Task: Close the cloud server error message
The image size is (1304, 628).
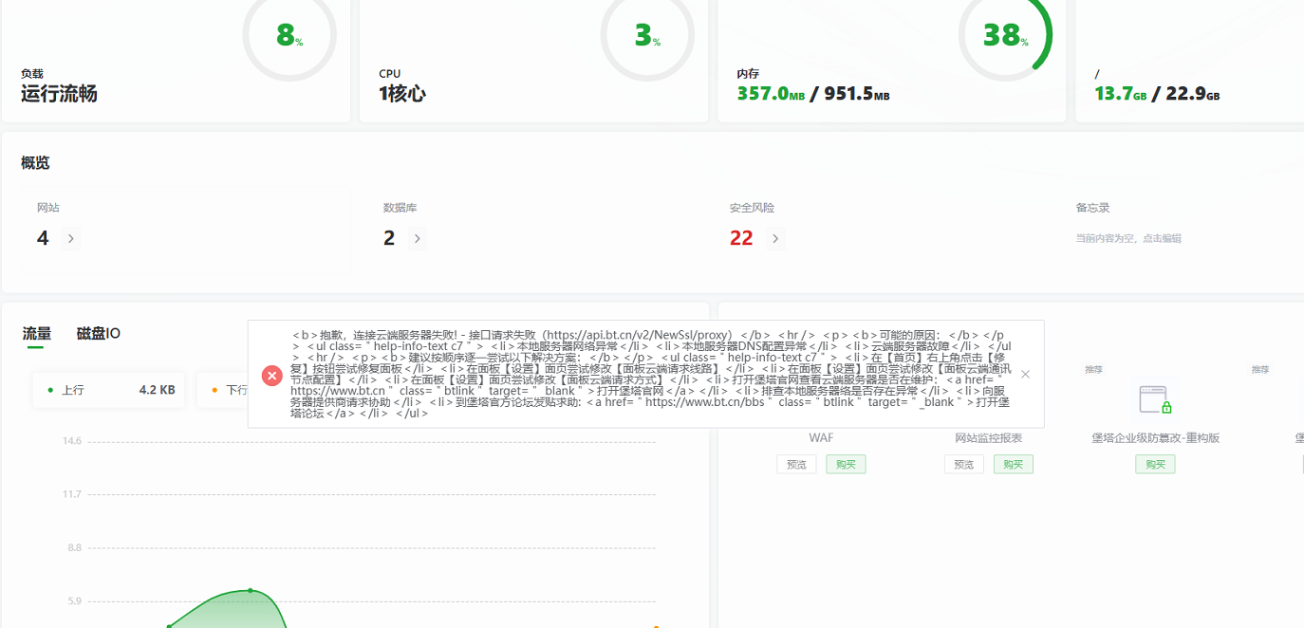Action: coord(1025,375)
